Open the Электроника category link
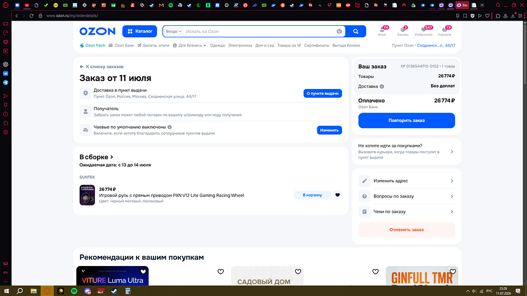This screenshot has height=296, width=527. tap(240, 45)
